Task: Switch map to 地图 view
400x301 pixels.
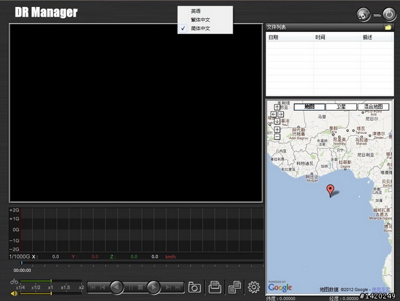Action: (309, 107)
